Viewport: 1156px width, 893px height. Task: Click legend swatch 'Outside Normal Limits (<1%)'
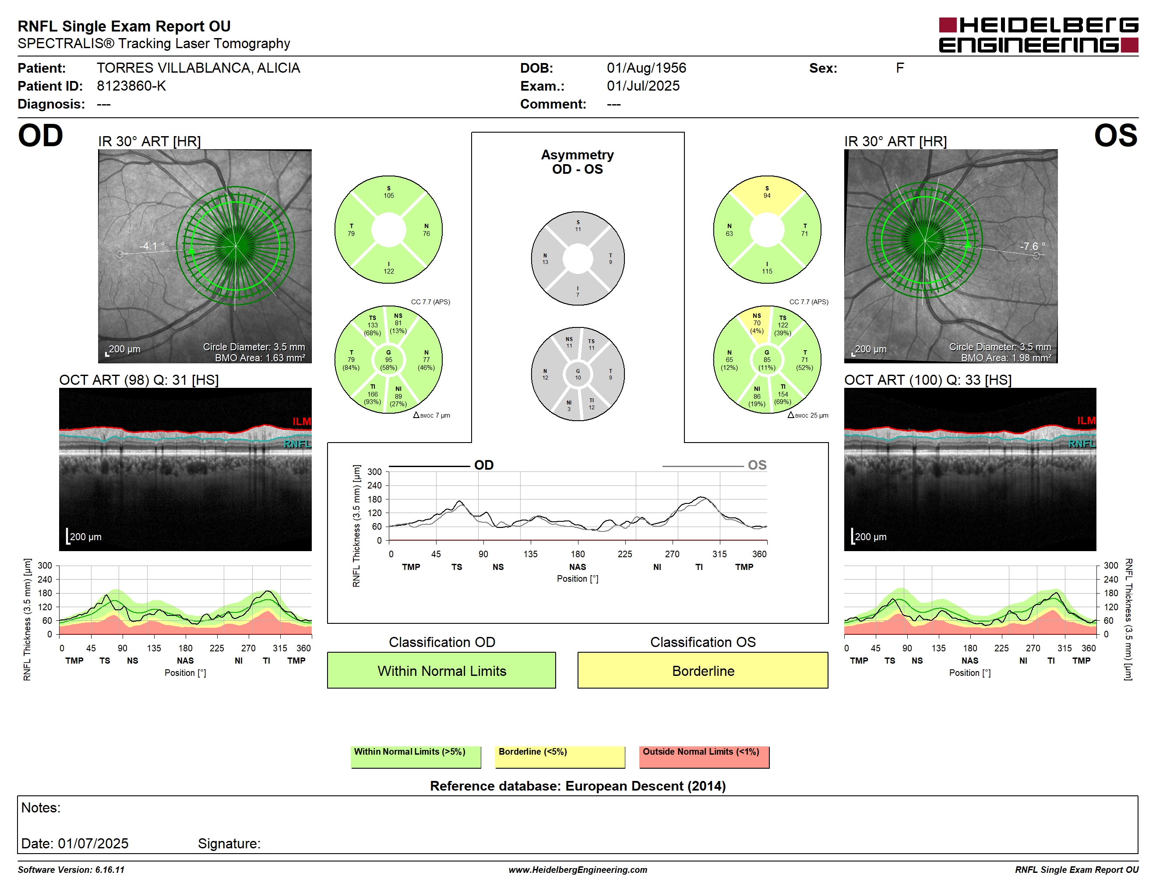coord(704,757)
